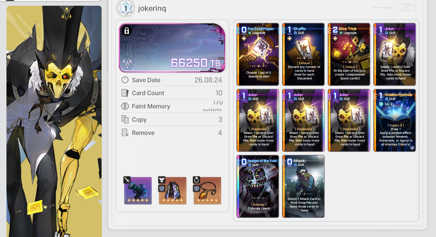Click the Card Count value 10
The image size is (436, 237).
click(x=219, y=93)
